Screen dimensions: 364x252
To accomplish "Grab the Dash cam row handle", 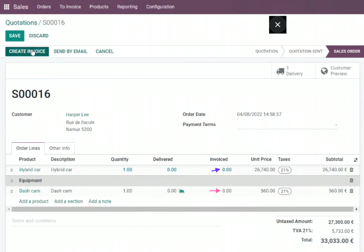I will click(x=12, y=191).
